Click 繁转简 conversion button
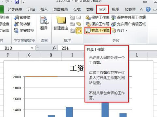Screen dimensions: 157x117 [x=22, y=17]
